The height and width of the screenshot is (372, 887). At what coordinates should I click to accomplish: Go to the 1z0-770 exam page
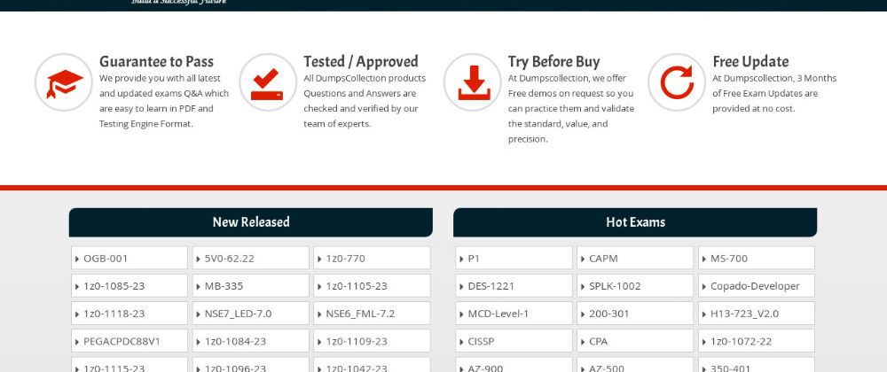pyautogui.click(x=345, y=259)
